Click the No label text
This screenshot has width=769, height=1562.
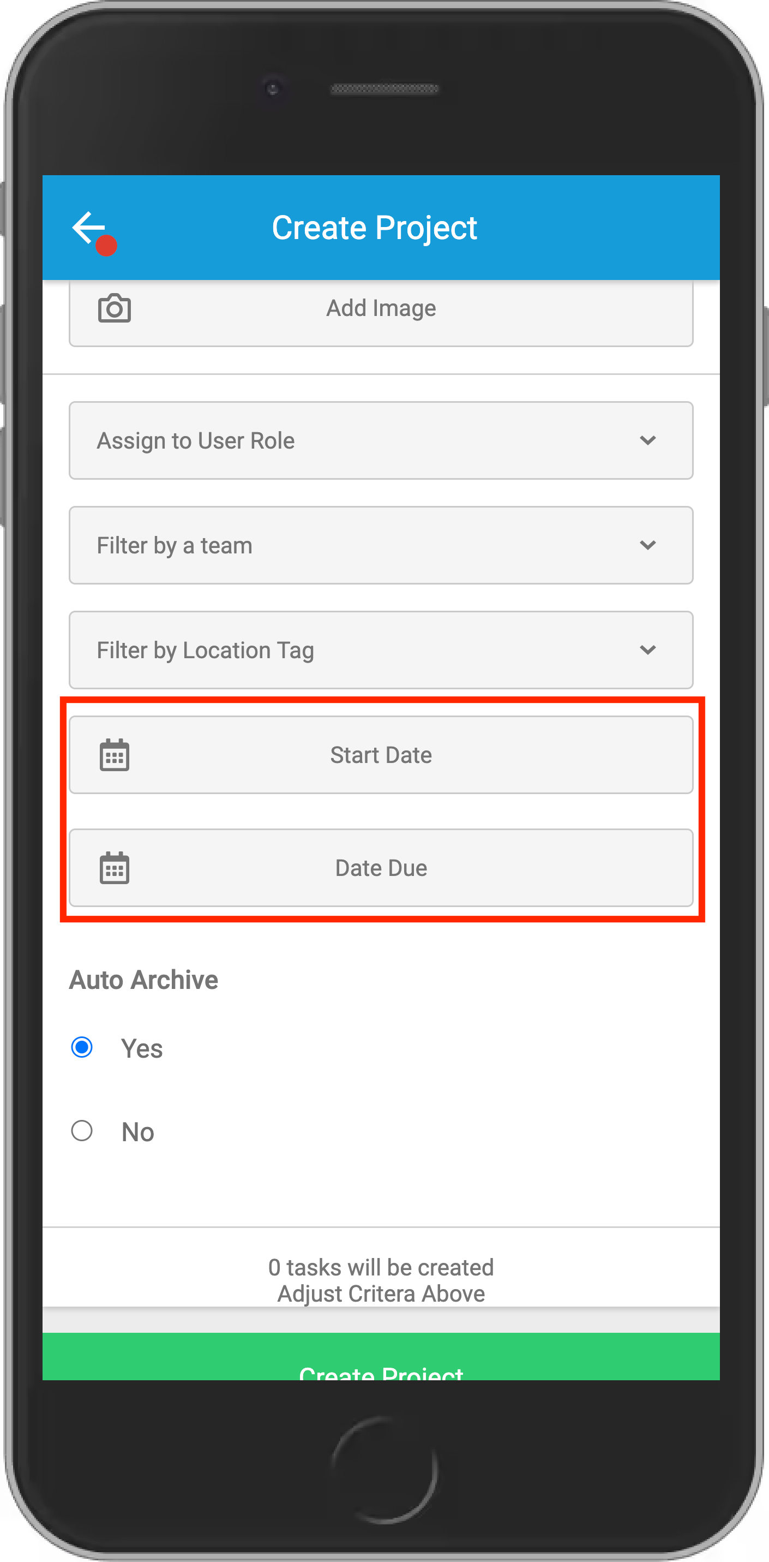[138, 1132]
